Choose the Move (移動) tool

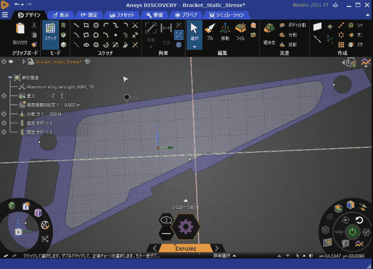225,31
